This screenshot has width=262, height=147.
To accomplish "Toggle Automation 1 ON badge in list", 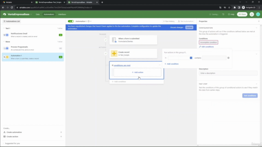I will (61, 57).
